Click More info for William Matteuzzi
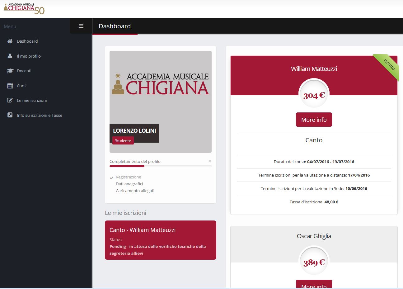The height and width of the screenshot is (289, 403). tap(314, 120)
